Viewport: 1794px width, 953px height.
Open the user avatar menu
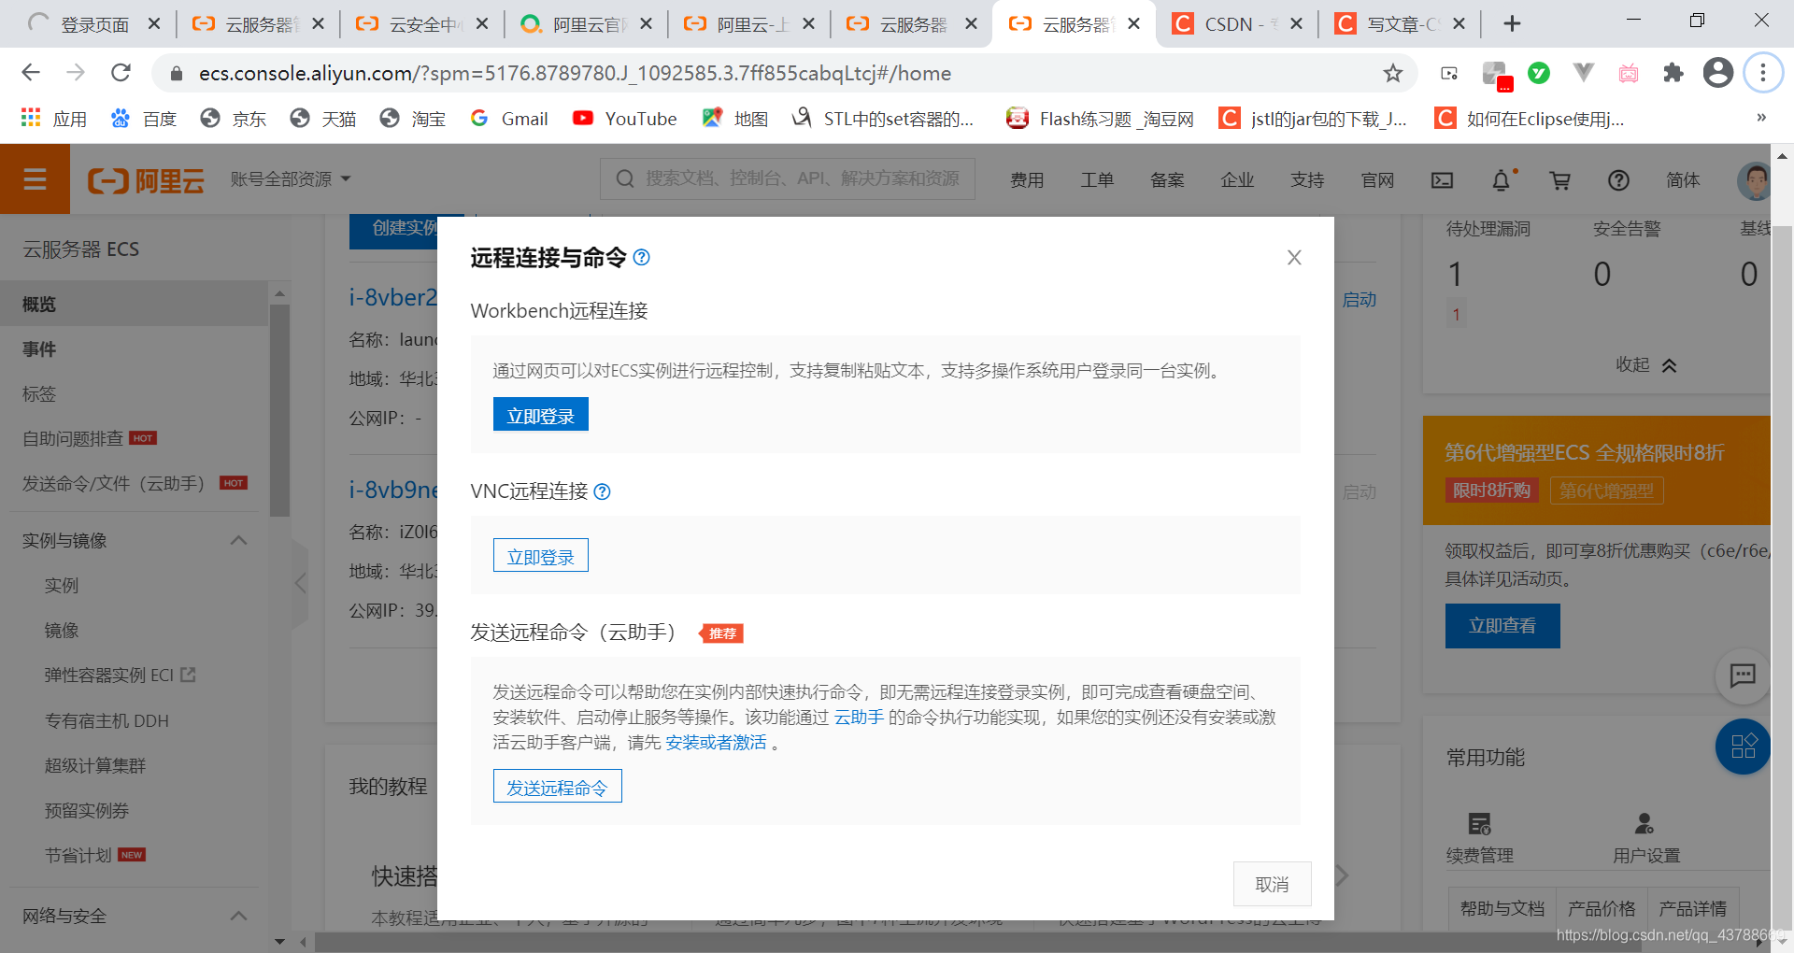coord(1754,180)
